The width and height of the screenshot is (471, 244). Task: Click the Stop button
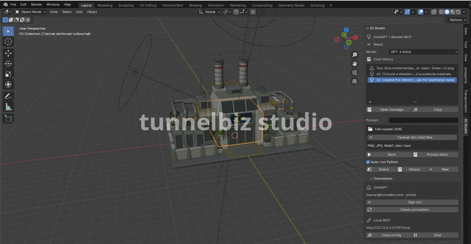pos(435,235)
